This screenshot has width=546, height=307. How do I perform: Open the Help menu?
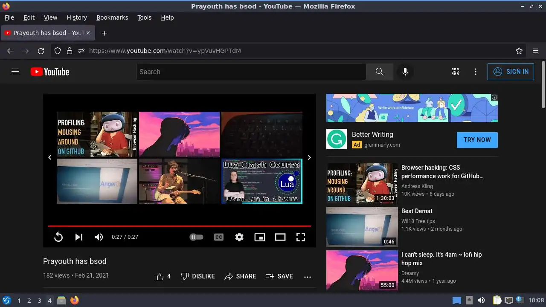(167, 17)
